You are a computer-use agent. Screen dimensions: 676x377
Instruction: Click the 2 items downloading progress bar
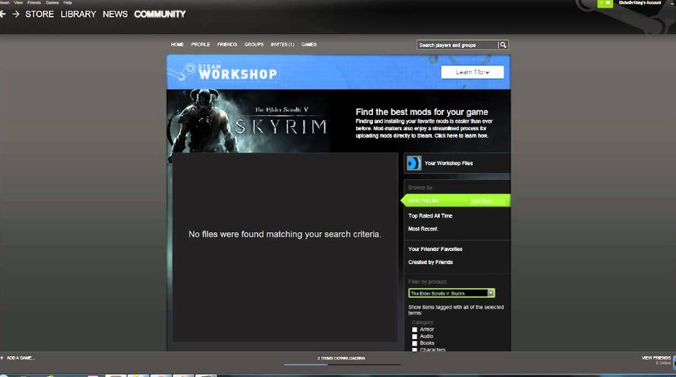[x=342, y=365]
